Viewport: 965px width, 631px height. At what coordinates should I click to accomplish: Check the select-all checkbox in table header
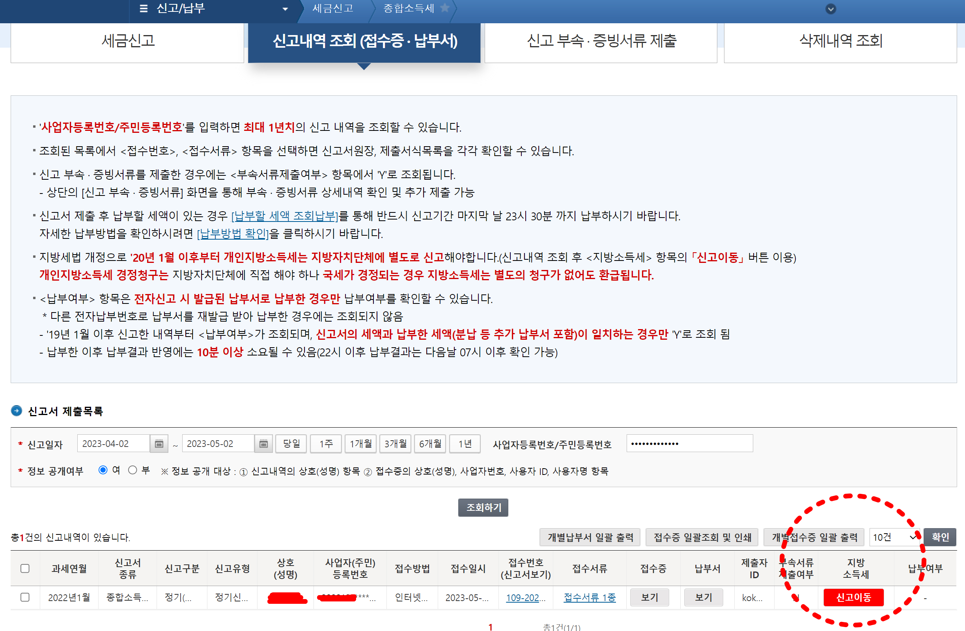click(25, 568)
